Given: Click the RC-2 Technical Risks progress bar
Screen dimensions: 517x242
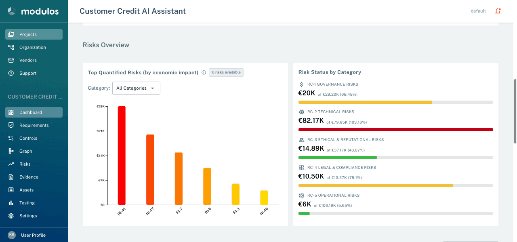Looking at the screenshot, I should click(x=395, y=130).
